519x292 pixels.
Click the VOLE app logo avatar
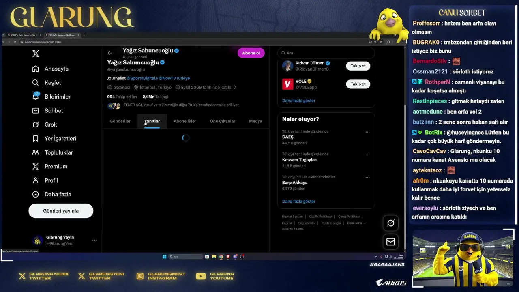[287, 84]
